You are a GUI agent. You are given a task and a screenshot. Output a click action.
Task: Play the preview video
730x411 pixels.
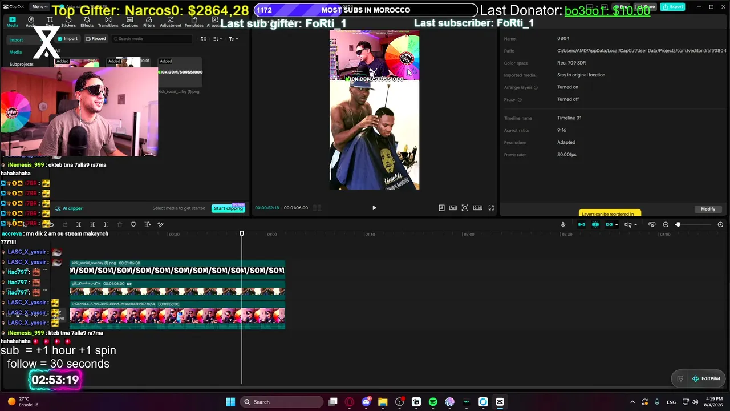374,208
